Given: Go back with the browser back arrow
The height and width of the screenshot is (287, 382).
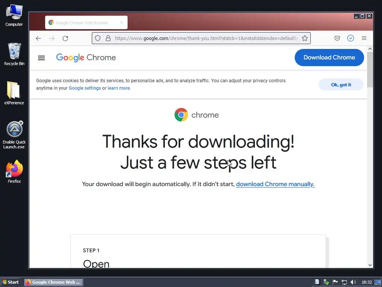Looking at the screenshot, I should [38, 38].
